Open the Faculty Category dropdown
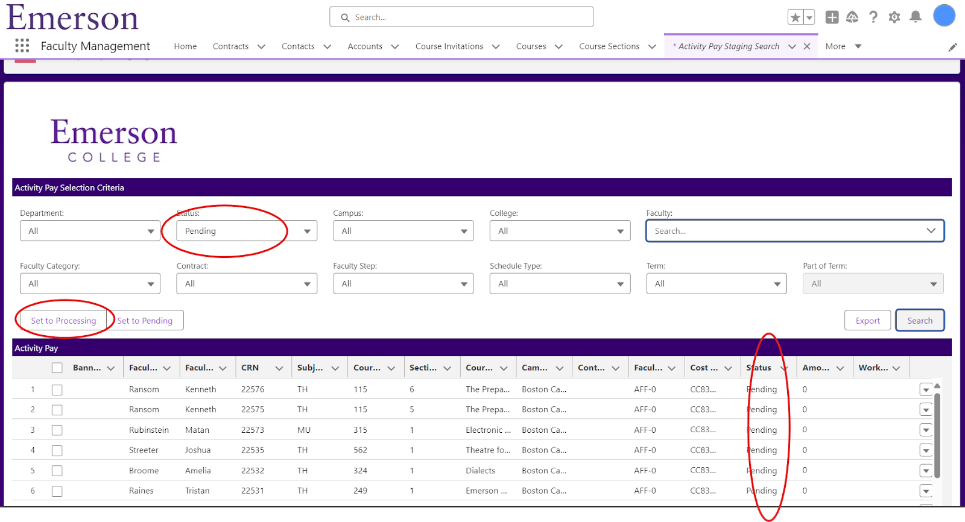 pos(90,284)
